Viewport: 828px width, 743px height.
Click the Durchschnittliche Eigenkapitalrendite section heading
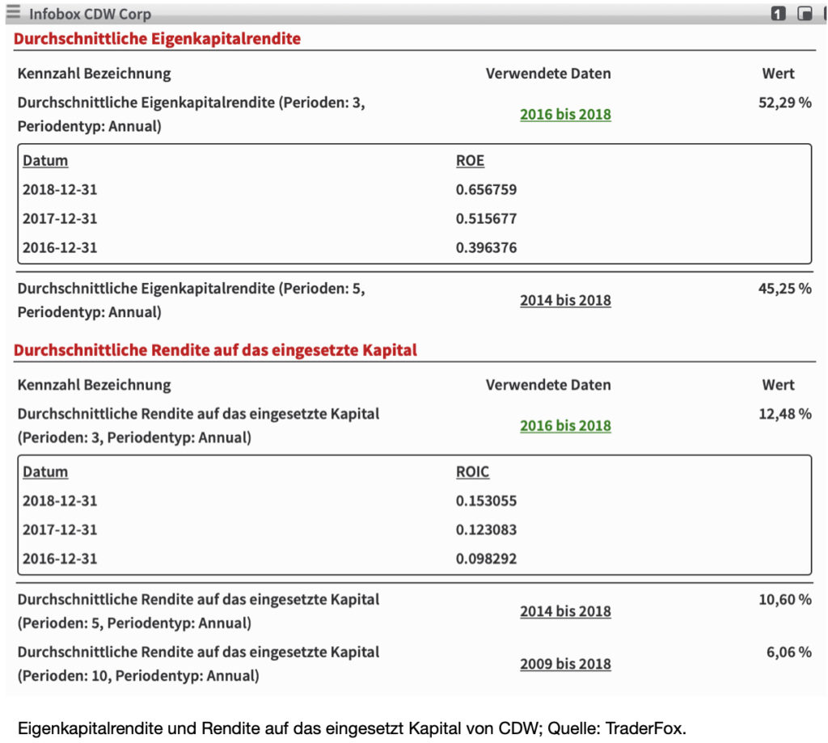(x=158, y=39)
